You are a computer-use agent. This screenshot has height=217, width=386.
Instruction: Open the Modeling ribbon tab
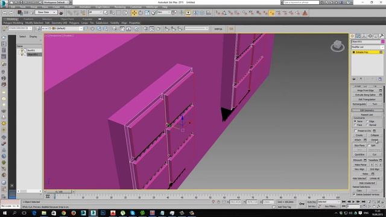point(12,19)
